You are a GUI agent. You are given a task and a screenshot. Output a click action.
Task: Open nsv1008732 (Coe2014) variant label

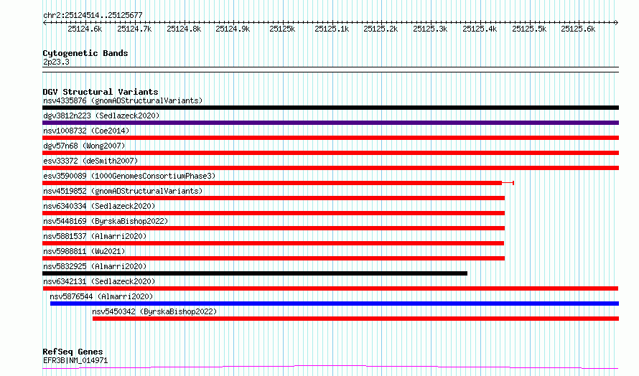(x=86, y=131)
